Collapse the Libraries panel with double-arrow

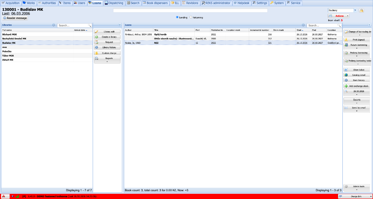pos(120,25)
